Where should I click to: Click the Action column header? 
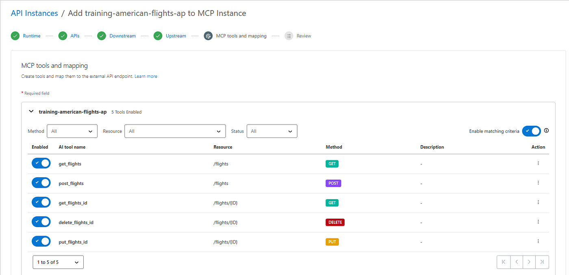pos(538,147)
